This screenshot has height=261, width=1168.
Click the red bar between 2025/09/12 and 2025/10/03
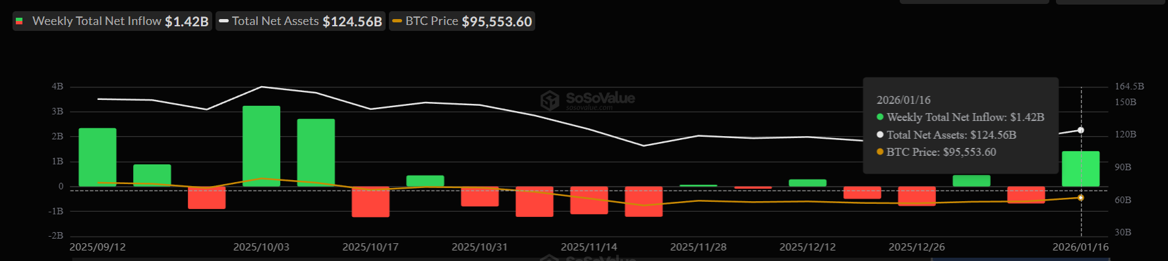click(x=207, y=198)
